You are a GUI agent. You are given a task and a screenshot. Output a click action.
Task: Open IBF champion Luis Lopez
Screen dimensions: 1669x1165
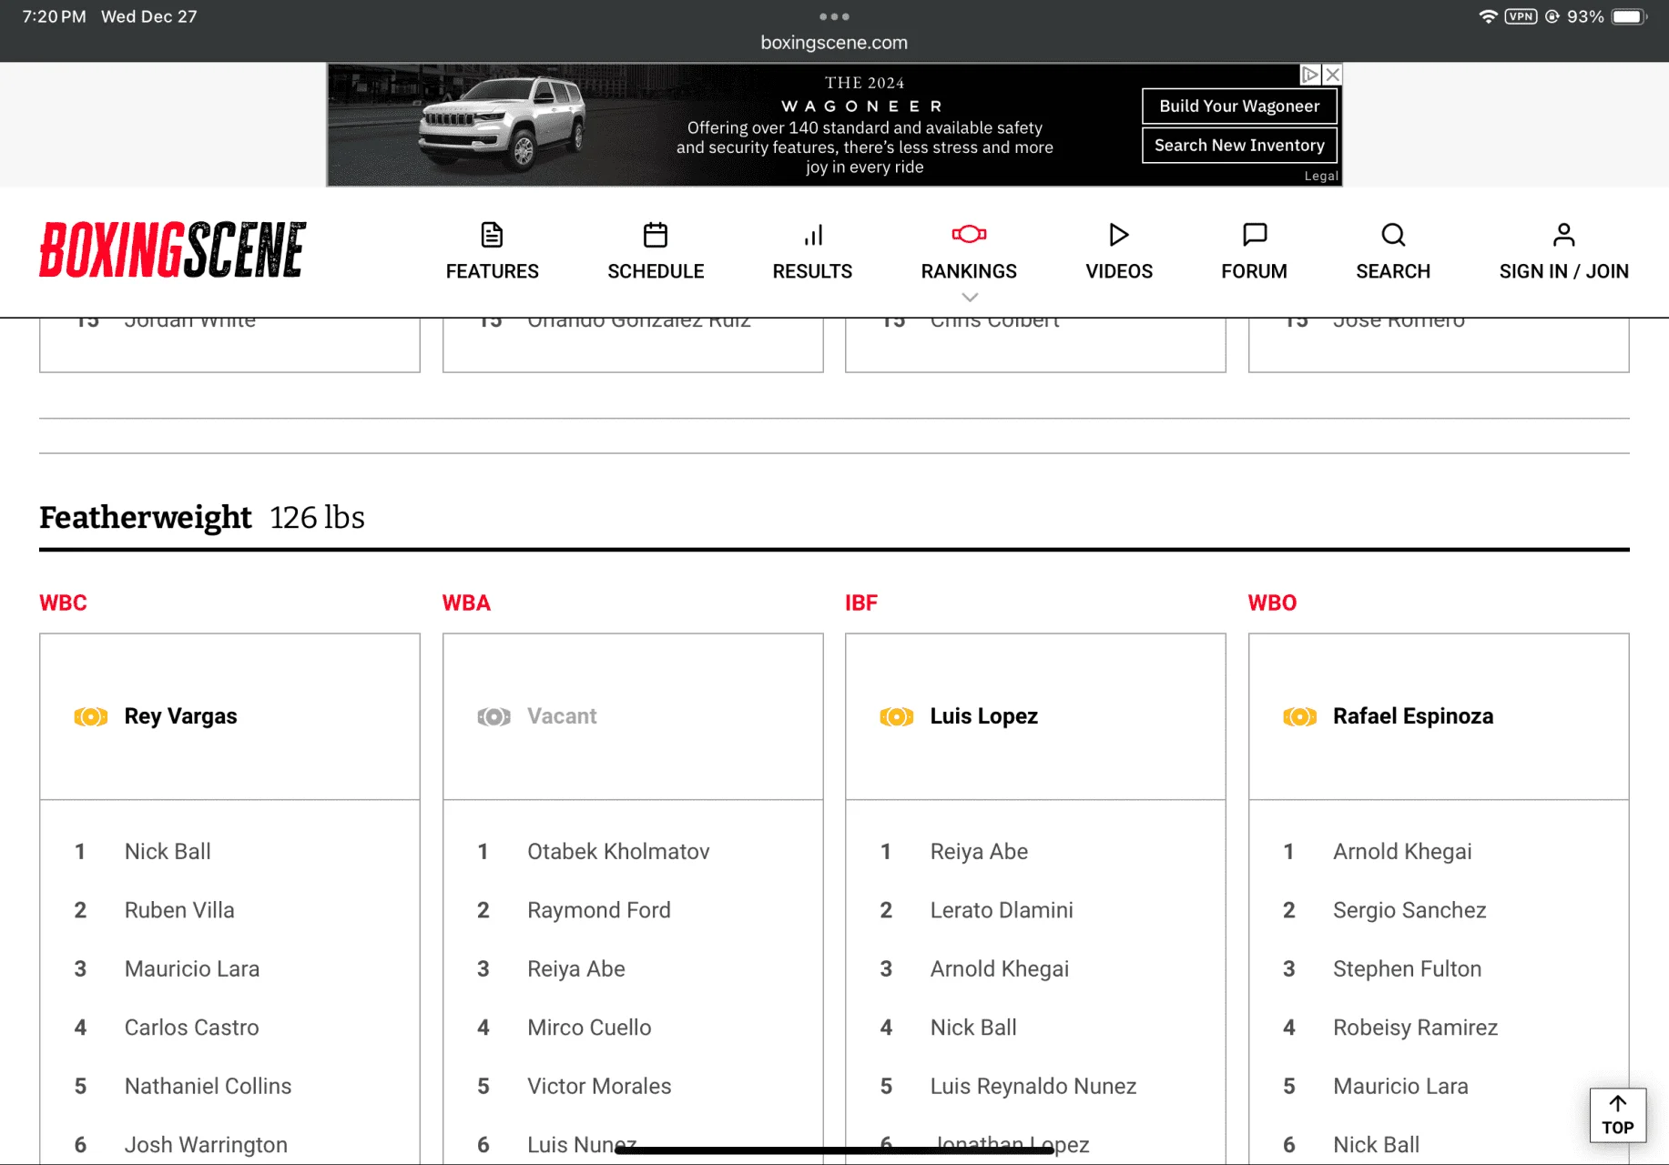coord(983,716)
